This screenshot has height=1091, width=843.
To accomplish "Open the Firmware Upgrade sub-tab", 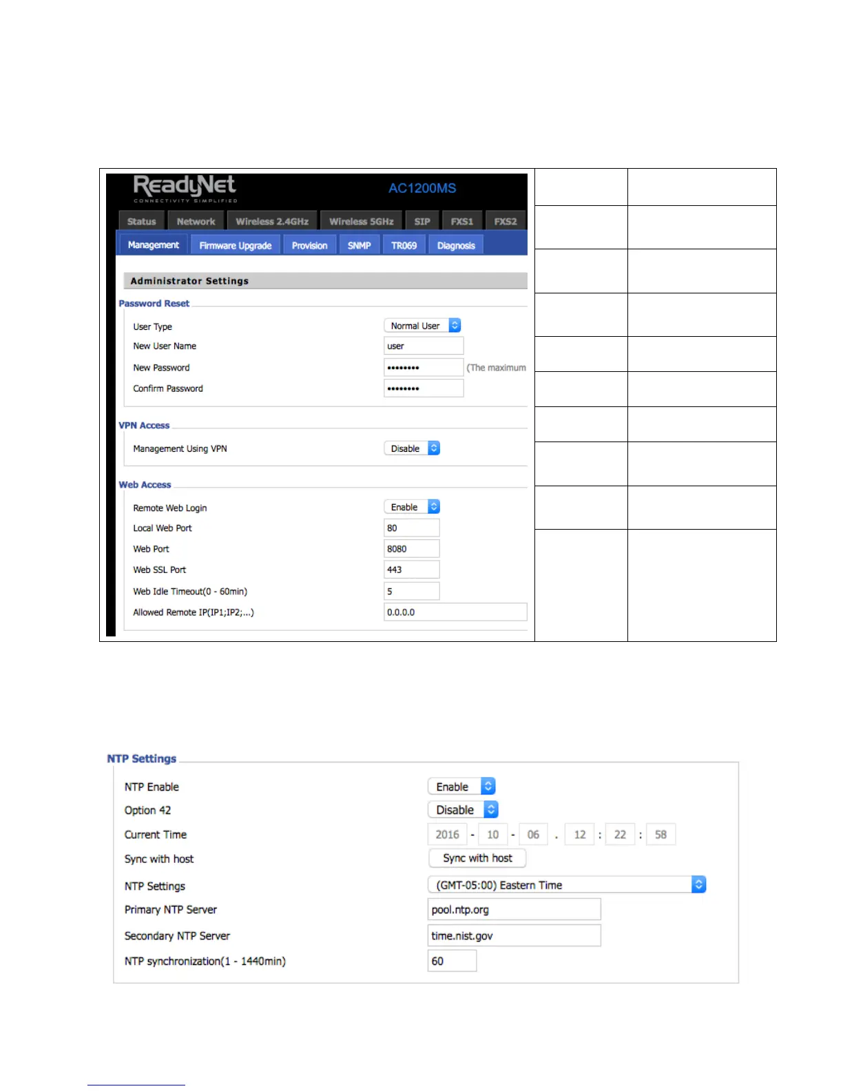I will click(x=236, y=245).
